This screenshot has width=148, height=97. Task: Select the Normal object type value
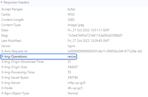click(73, 93)
